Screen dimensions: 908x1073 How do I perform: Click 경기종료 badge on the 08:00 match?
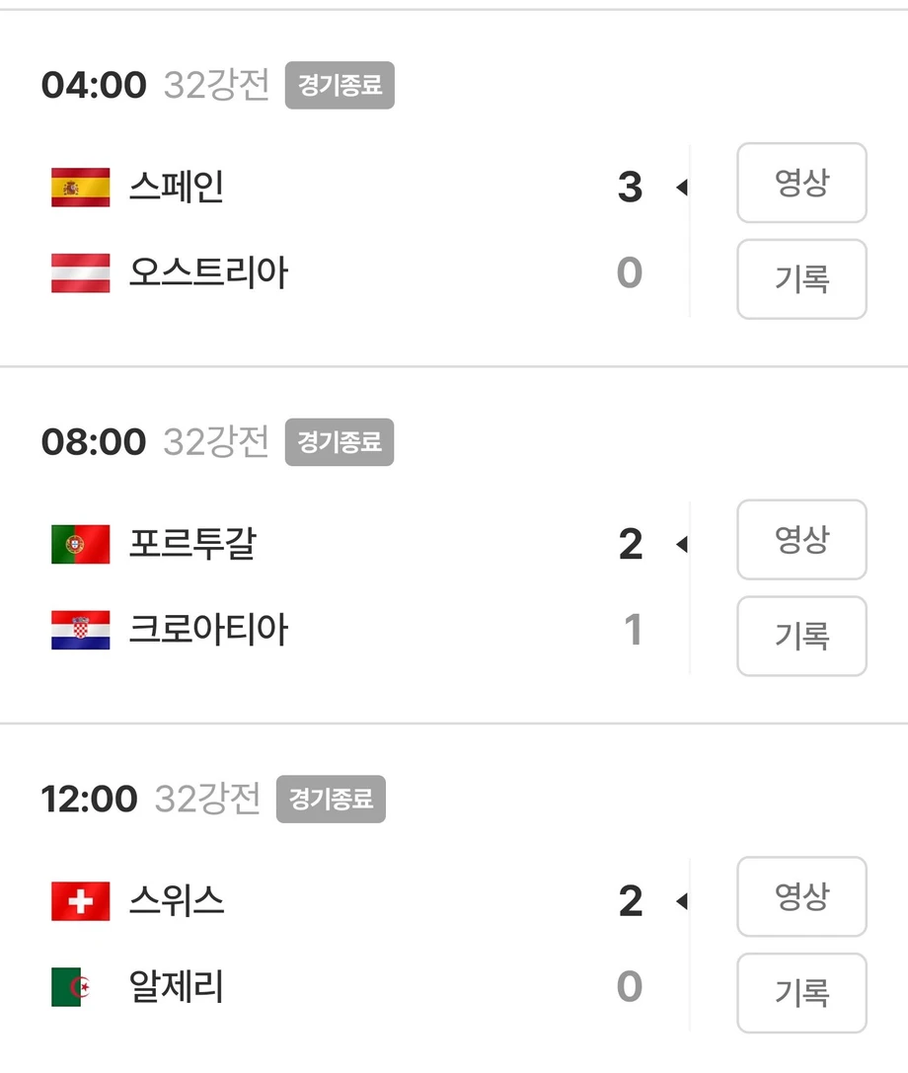340,442
